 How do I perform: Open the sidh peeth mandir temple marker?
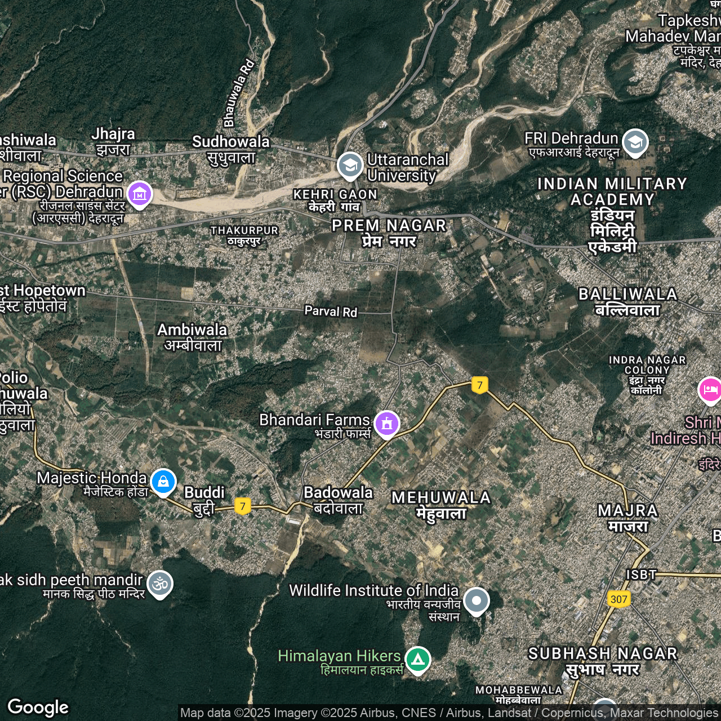click(x=160, y=584)
